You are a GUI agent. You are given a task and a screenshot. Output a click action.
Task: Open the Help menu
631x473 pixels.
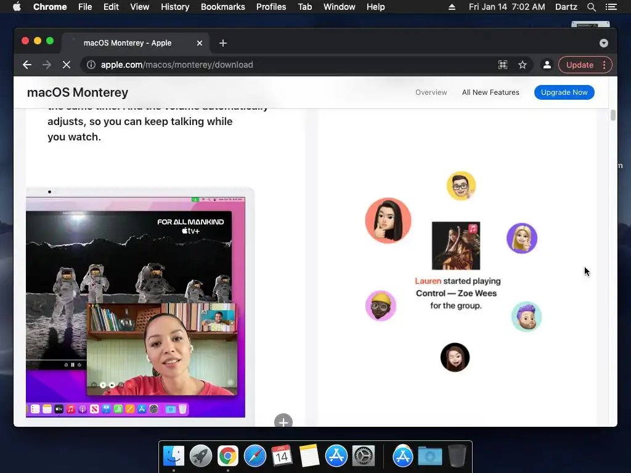tap(375, 7)
